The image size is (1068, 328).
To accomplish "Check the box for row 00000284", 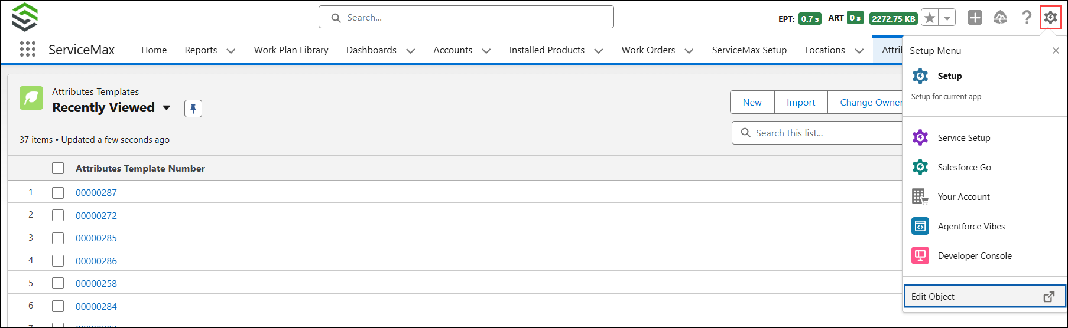I will [x=58, y=306].
